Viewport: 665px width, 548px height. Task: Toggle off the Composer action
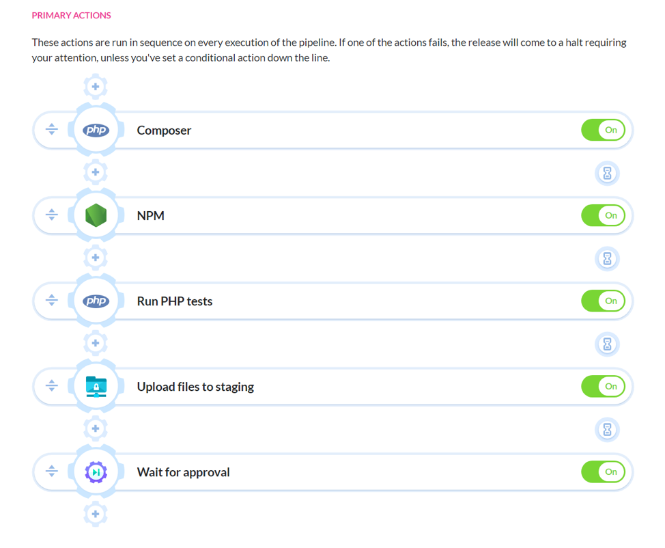coord(603,129)
